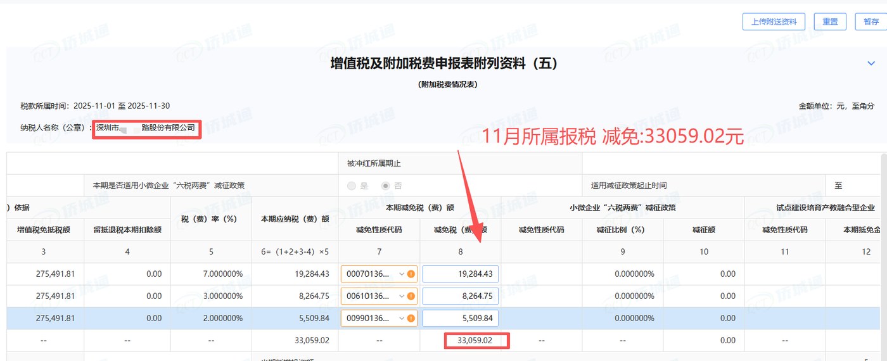Click the 2.000000% tax rate cell

tap(211, 317)
